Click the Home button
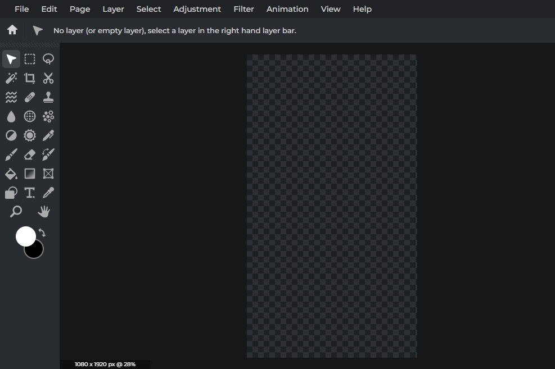This screenshot has width=555, height=369. coord(12,30)
